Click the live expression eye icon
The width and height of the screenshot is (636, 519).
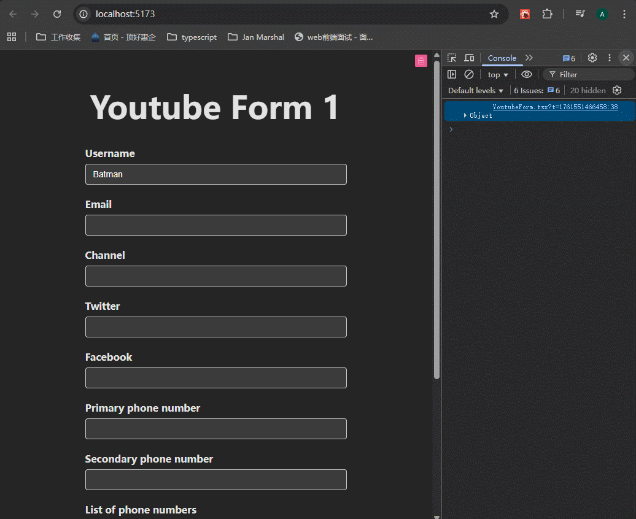[527, 74]
